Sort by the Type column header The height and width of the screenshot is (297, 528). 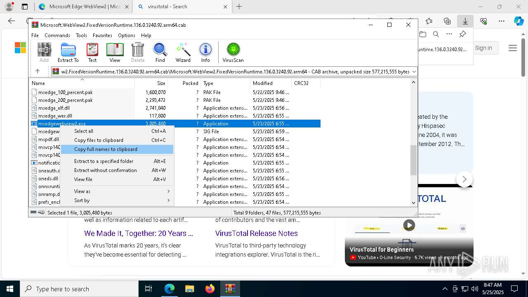(225, 83)
